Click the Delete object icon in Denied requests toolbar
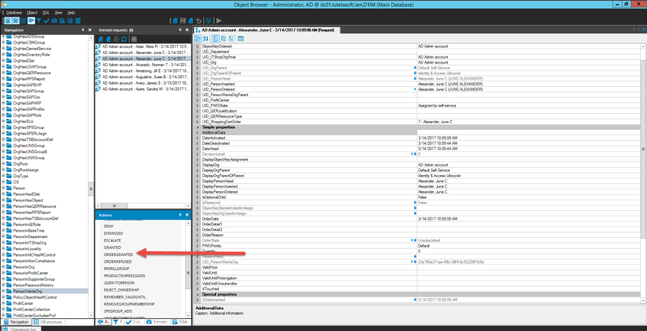Image resolution: width=647 pixels, height=331 pixels. 108,39
